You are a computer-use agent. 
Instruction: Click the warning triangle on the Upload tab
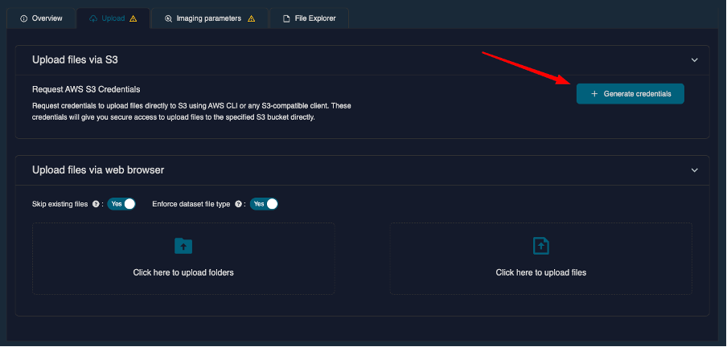133,18
